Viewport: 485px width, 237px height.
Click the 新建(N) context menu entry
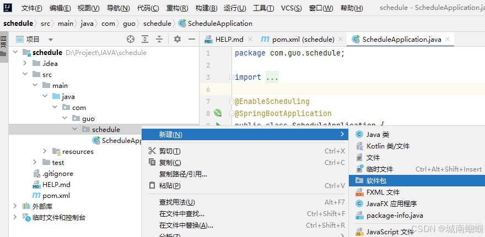[x=245, y=134]
